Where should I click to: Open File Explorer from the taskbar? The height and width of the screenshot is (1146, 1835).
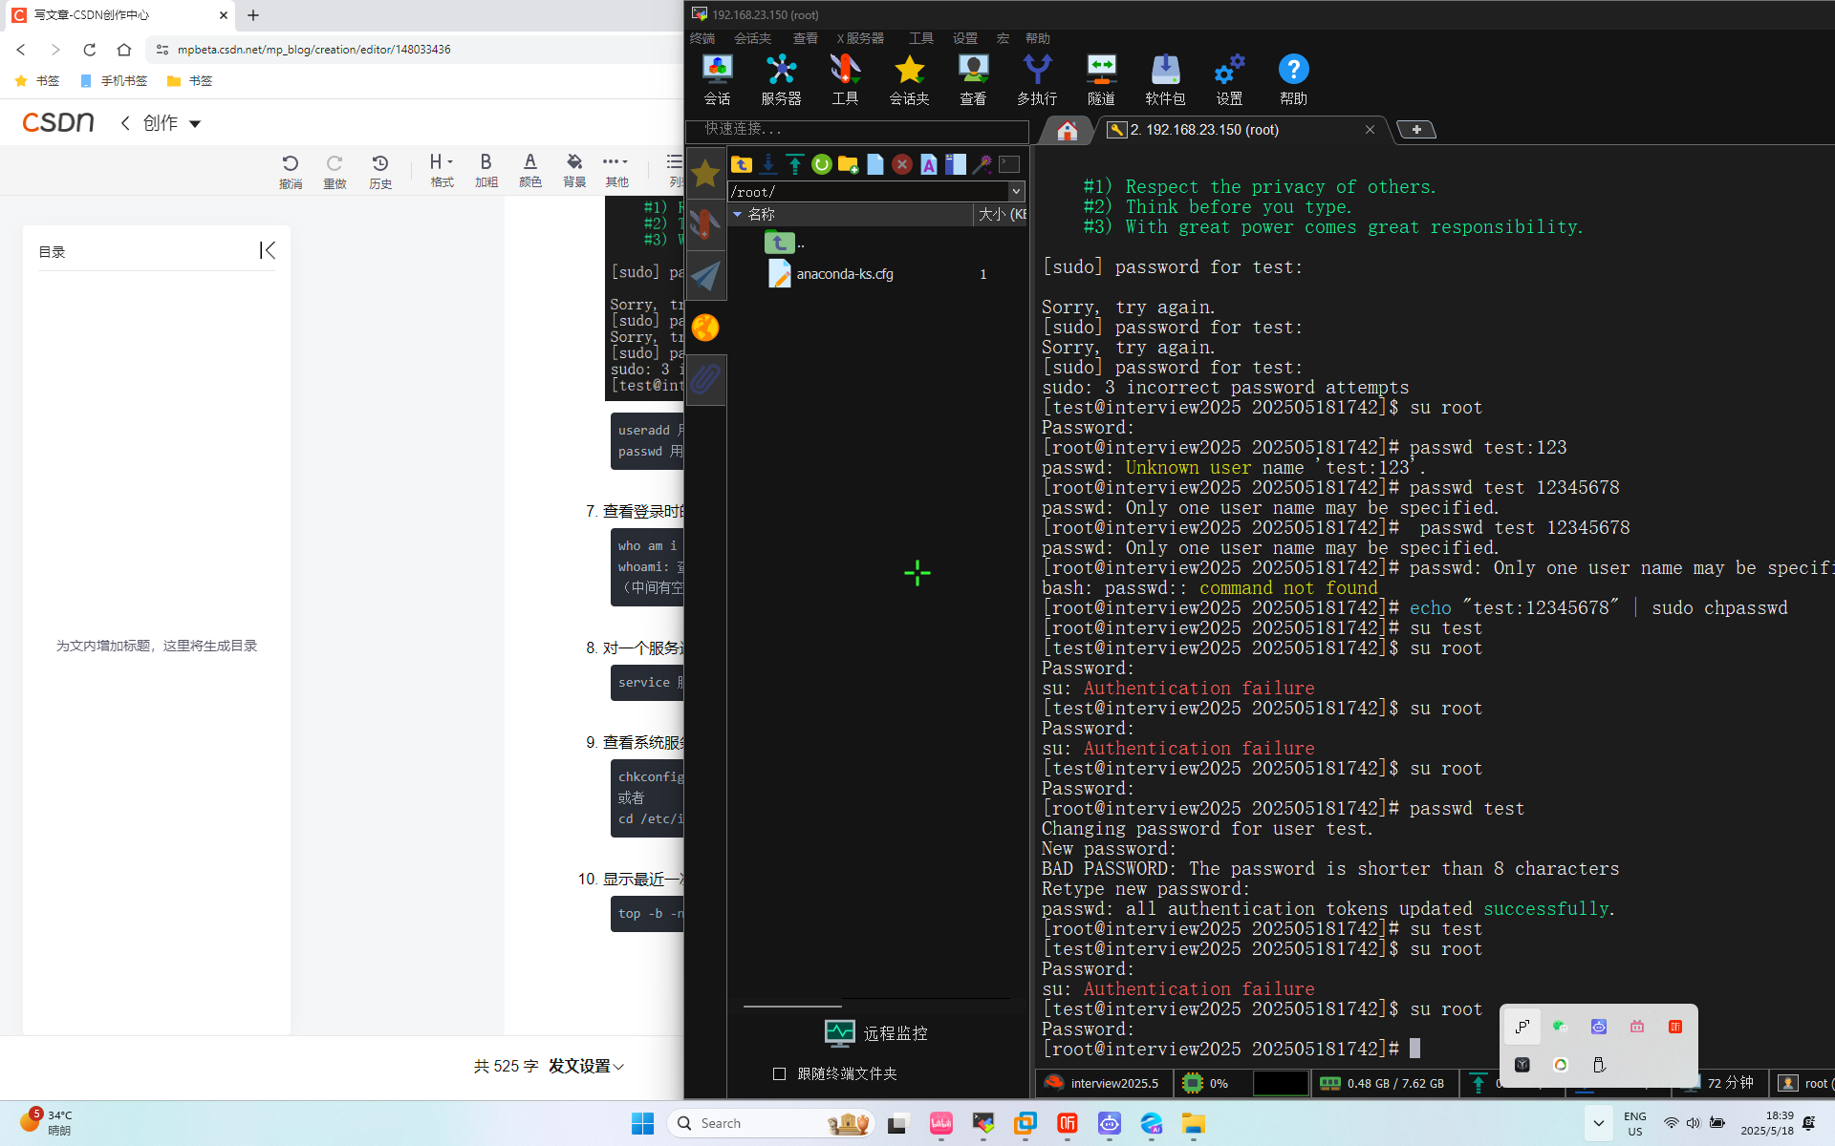click(1193, 1124)
